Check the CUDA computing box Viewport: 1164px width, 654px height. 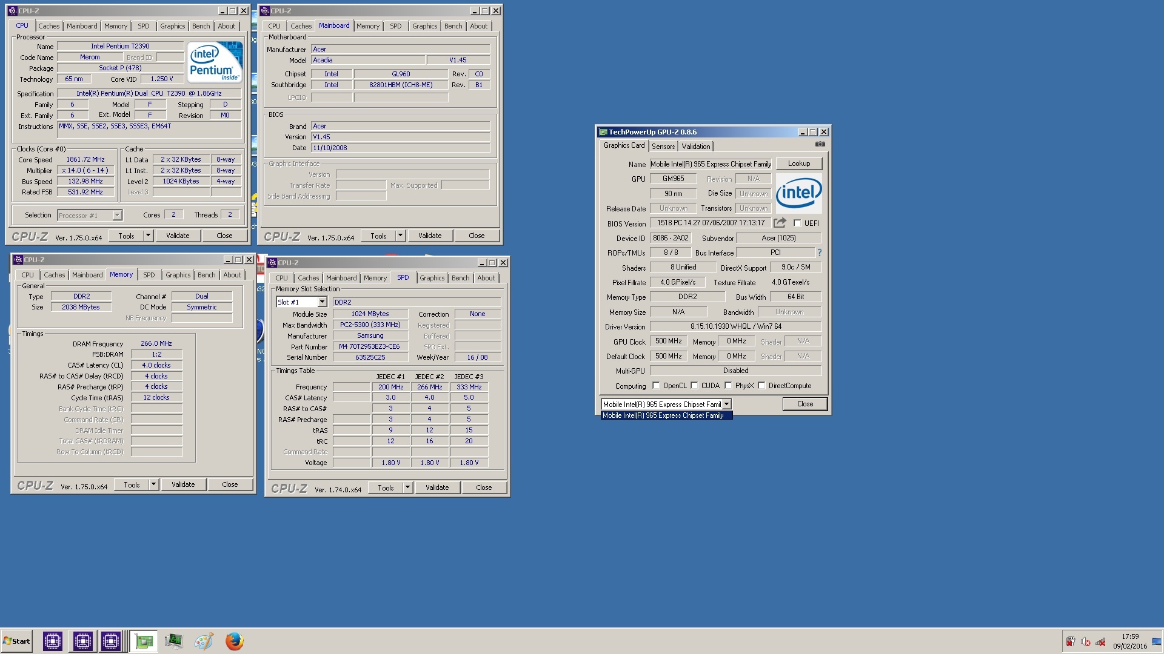pos(694,386)
